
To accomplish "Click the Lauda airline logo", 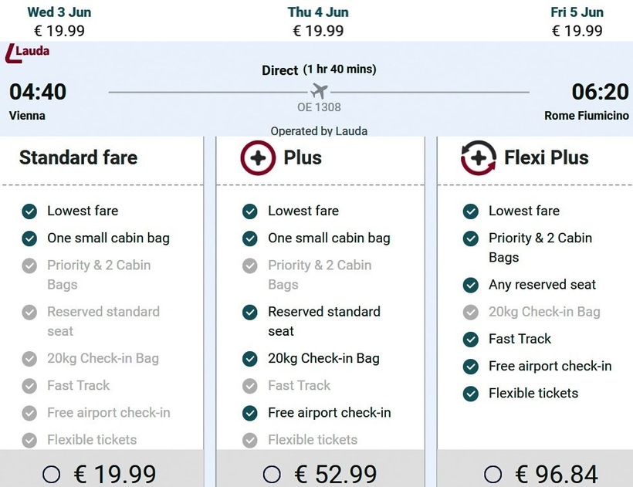I will coord(27,52).
